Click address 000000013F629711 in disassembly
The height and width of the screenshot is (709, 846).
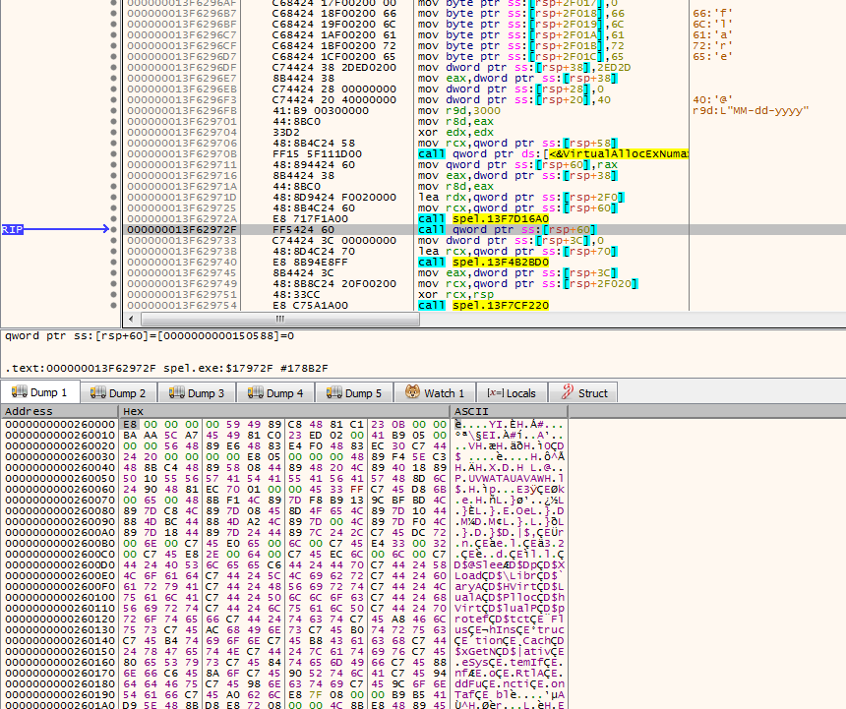pyautogui.click(x=182, y=165)
